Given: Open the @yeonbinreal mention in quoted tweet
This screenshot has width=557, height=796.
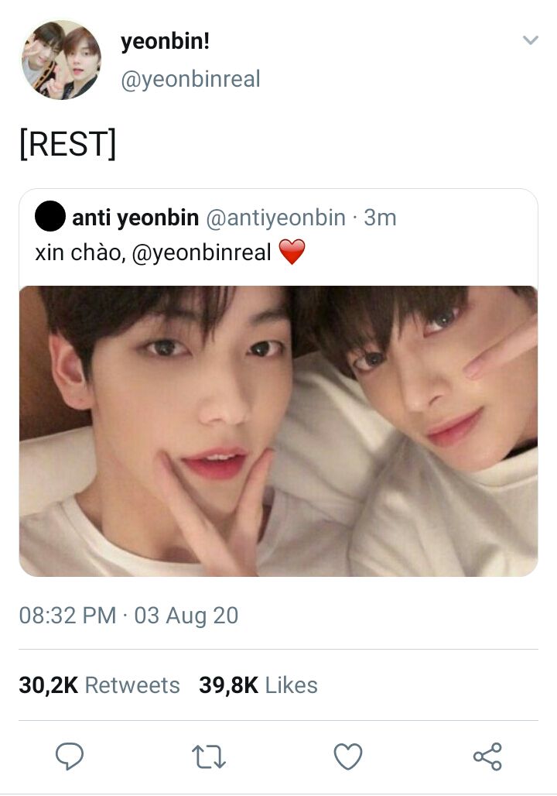Looking at the screenshot, I should tap(202, 252).
